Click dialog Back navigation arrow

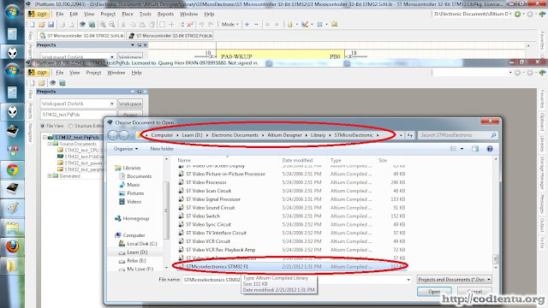[x=113, y=135]
